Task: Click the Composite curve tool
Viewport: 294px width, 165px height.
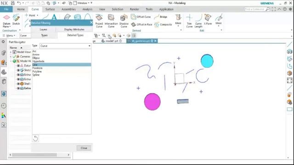Action: 163,24
